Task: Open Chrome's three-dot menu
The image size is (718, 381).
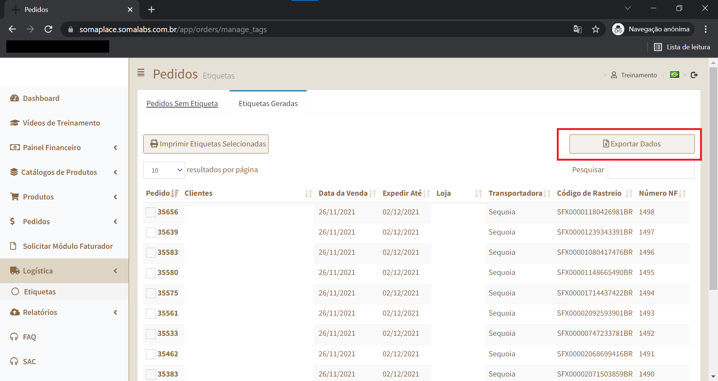Action: [705, 29]
